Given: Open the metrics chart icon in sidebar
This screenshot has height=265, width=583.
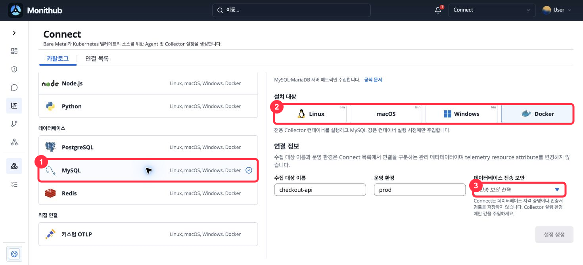Looking at the screenshot, I should pos(14,106).
